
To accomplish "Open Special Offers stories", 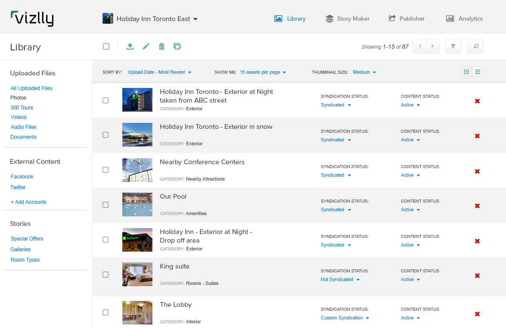I will point(27,239).
